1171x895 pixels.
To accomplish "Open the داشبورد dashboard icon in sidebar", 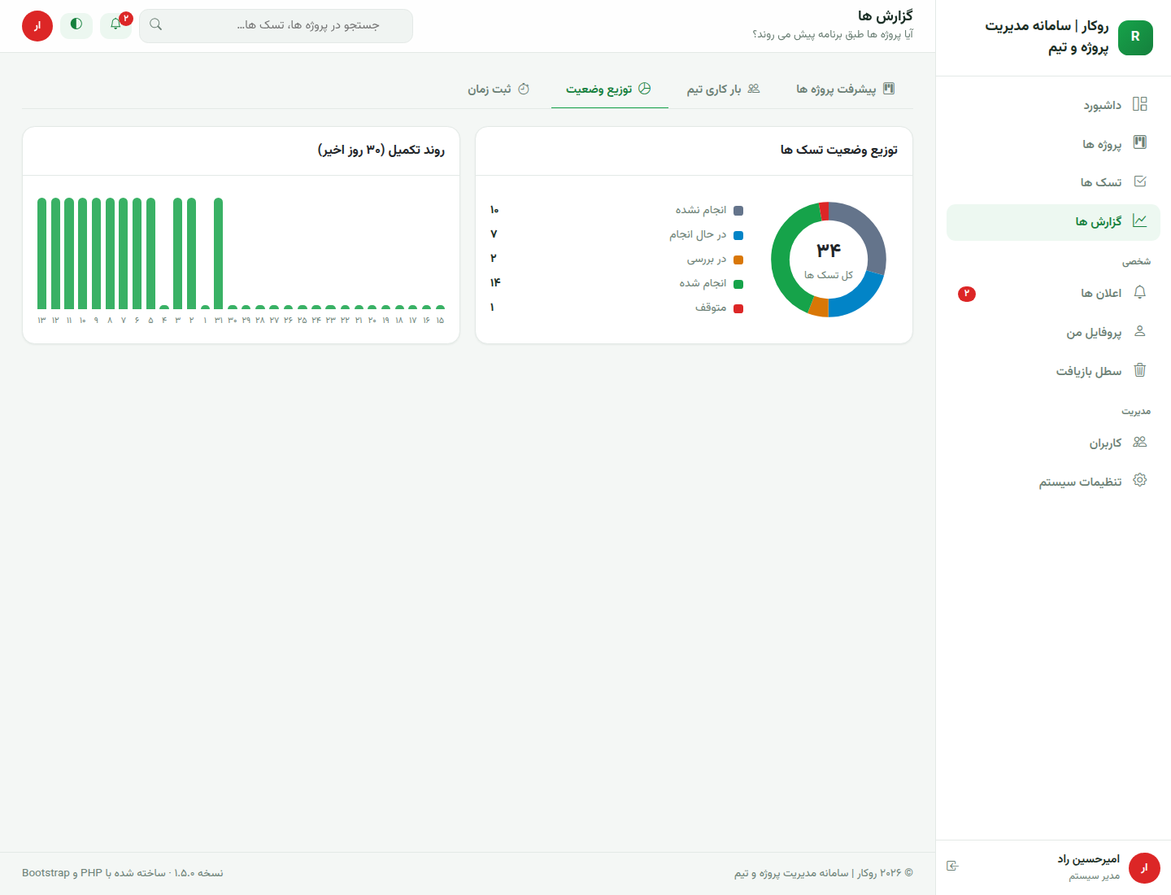I will tap(1140, 104).
